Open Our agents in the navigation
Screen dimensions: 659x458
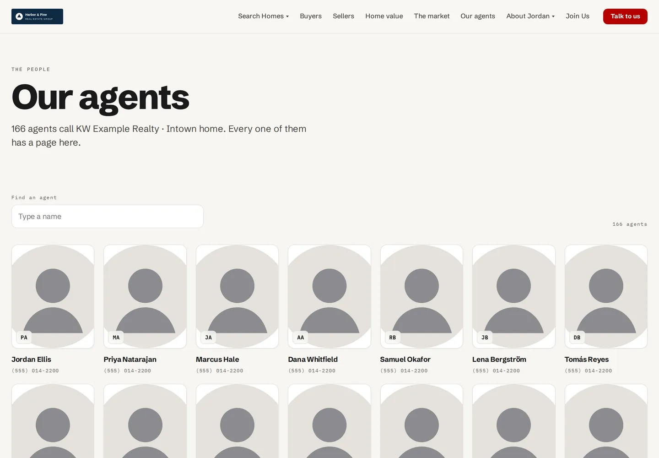click(x=478, y=16)
